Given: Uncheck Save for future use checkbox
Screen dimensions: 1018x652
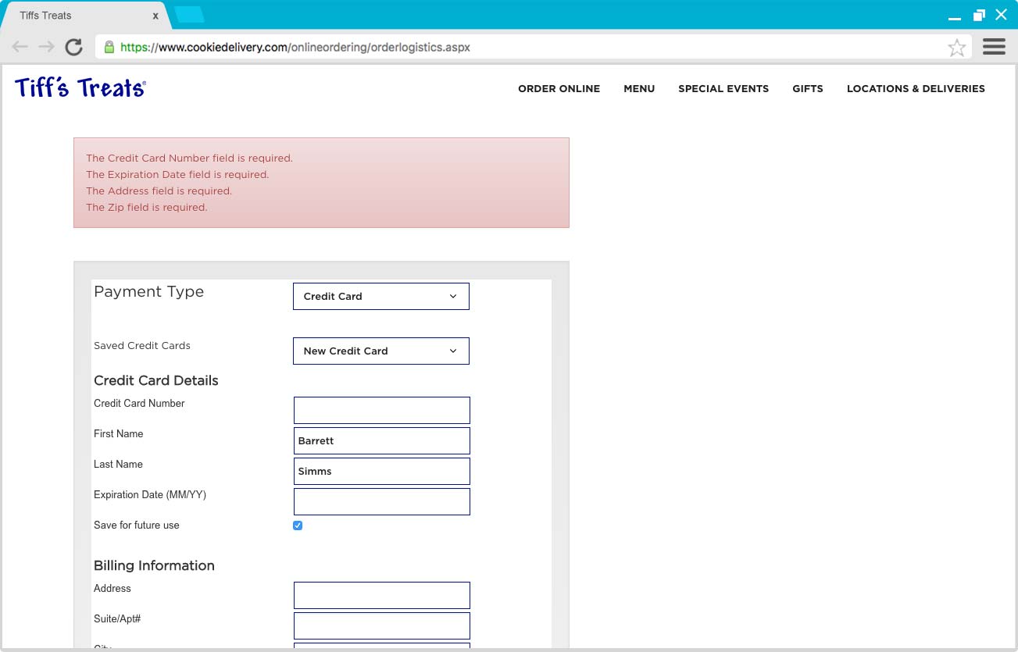Looking at the screenshot, I should pyautogui.click(x=298, y=526).
